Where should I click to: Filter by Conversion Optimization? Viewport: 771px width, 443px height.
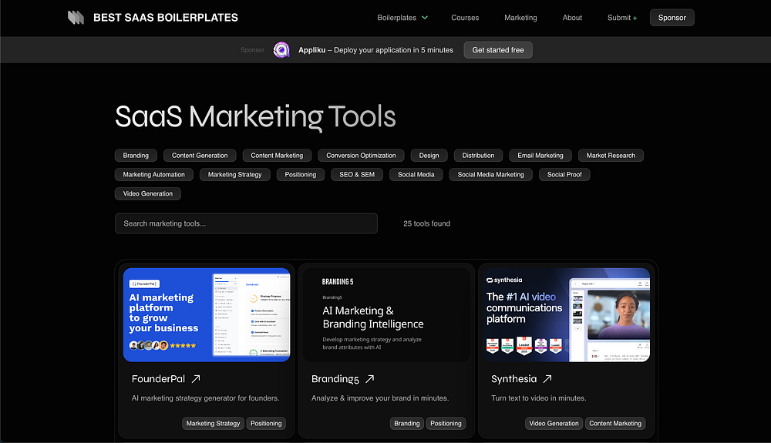[x=361, y=155]
